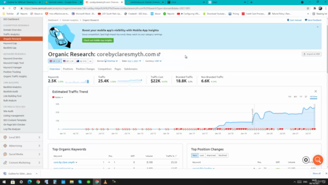Show Lost position changes
Screen dimensions: 328x185
(x=201, y=155)
